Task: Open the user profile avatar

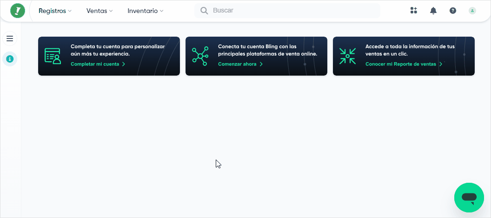Action: (x=472, y=11)
